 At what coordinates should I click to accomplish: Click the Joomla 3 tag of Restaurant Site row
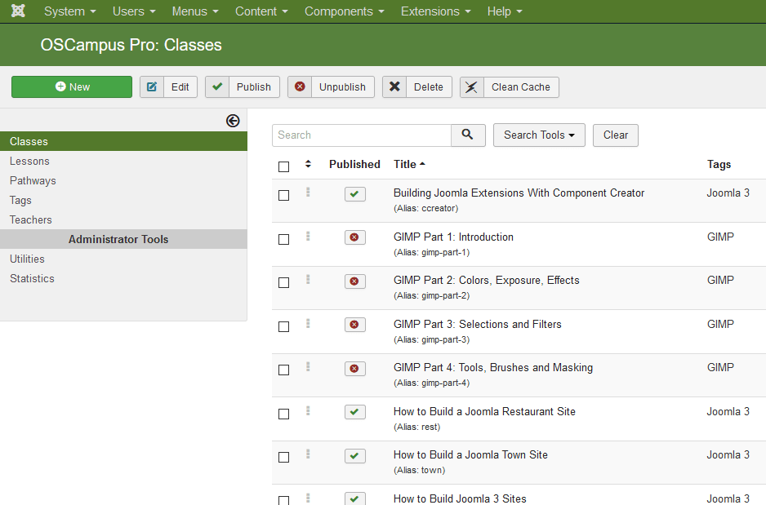point(728,411)
